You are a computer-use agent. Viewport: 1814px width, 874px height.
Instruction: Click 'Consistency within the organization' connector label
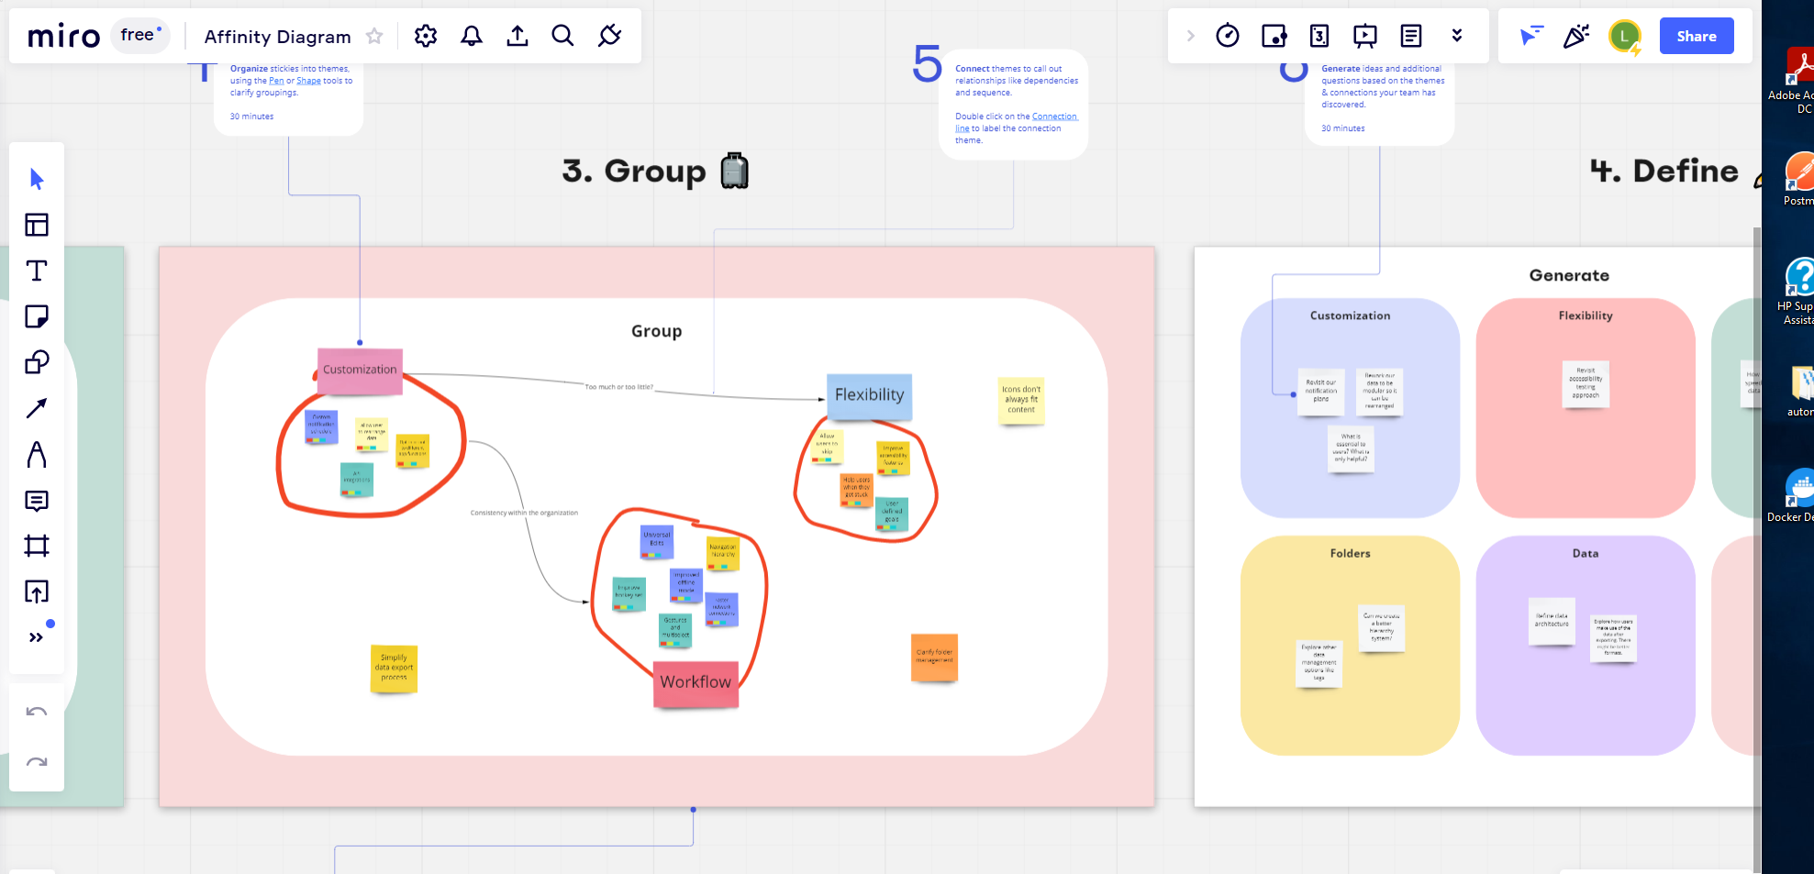pyautogui.click(x=524, y=513)
